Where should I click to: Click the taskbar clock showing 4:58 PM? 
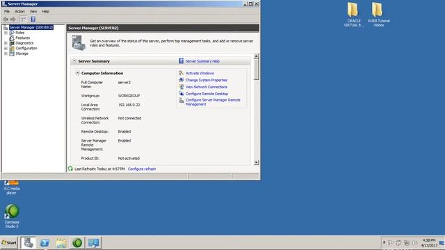coord(429,243)
